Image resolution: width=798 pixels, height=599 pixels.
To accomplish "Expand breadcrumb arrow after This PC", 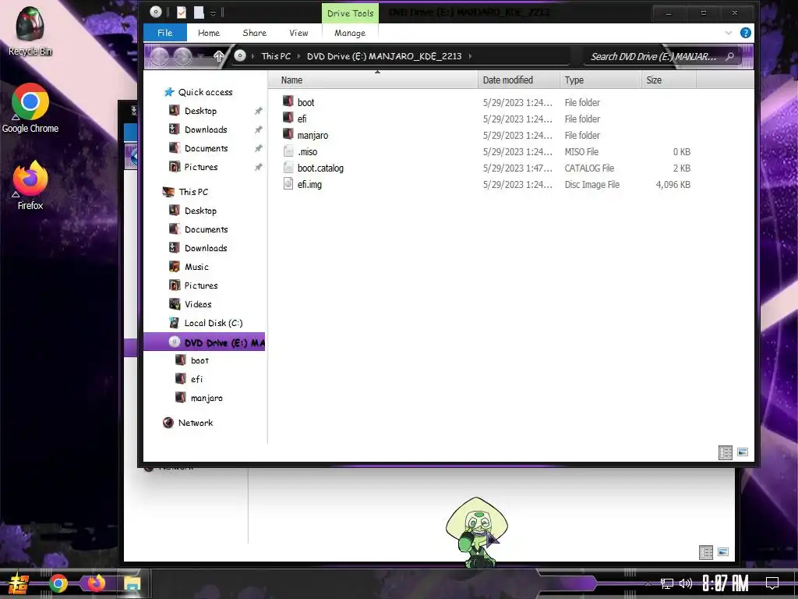I will [298, 56].
